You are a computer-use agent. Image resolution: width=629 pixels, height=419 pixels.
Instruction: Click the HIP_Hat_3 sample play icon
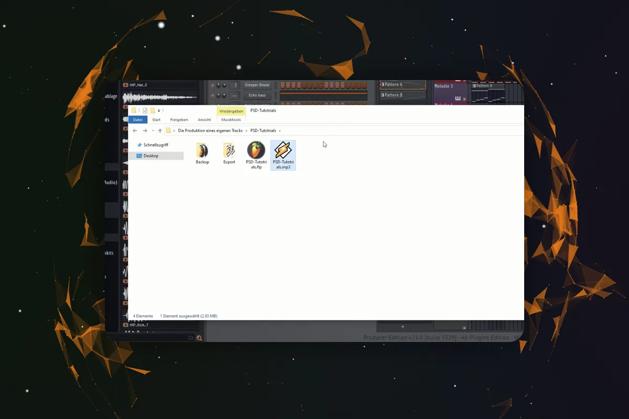[126, 85]
